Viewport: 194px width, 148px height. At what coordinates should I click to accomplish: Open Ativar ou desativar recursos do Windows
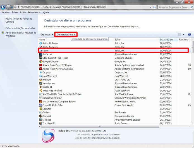[21, 34]
